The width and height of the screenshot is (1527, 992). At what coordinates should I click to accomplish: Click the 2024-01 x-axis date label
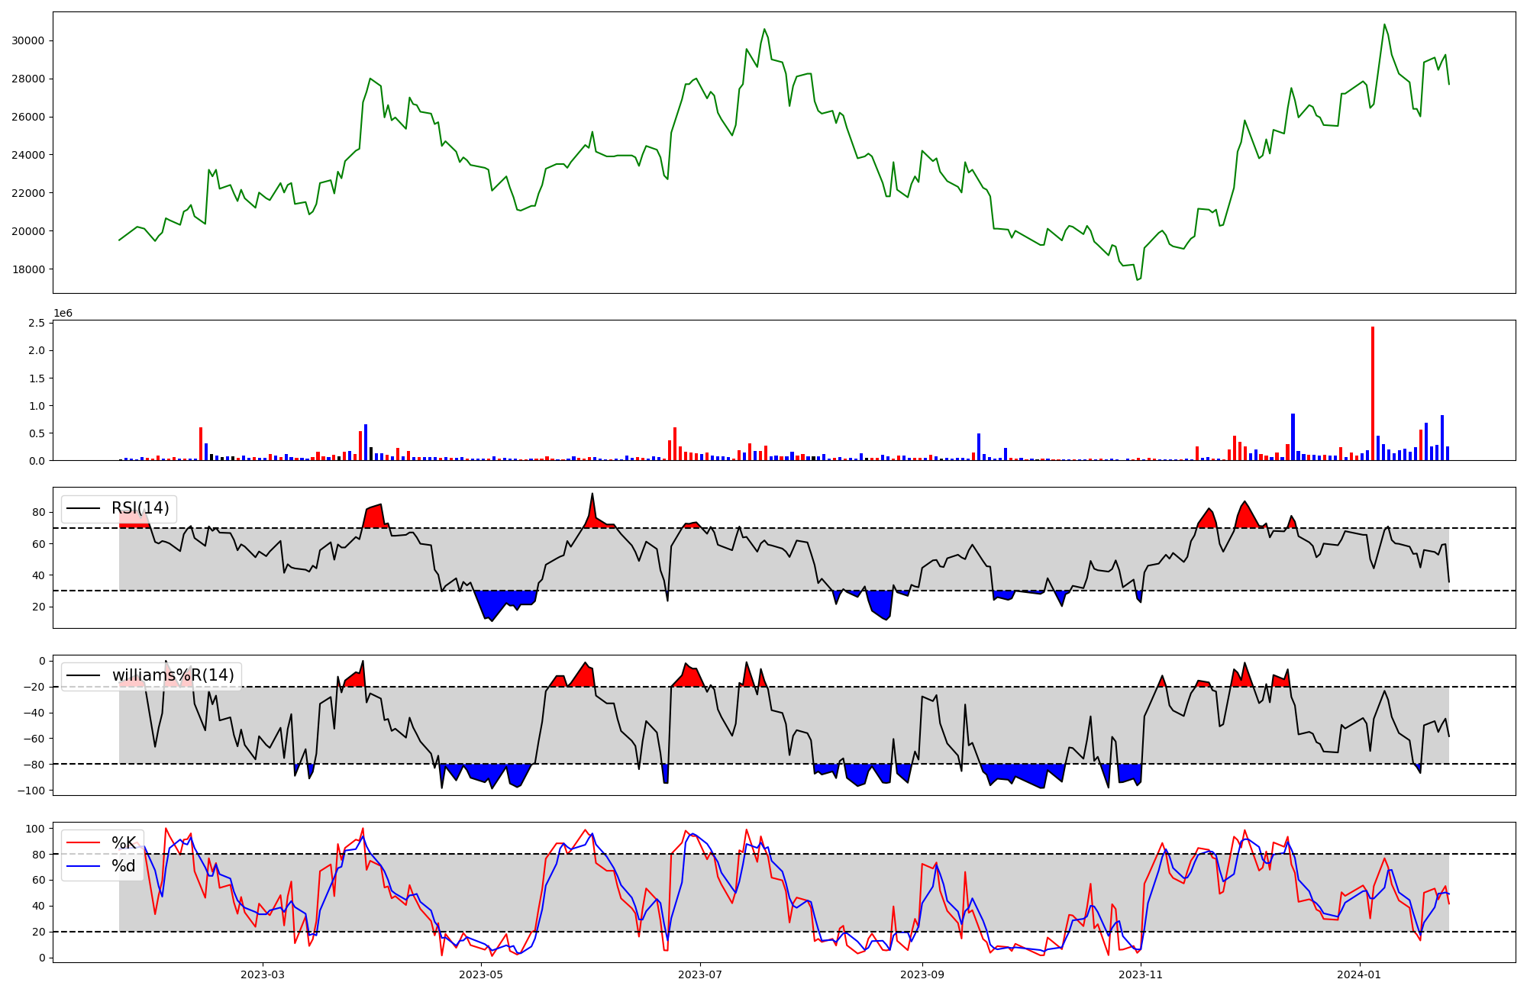1360,974
